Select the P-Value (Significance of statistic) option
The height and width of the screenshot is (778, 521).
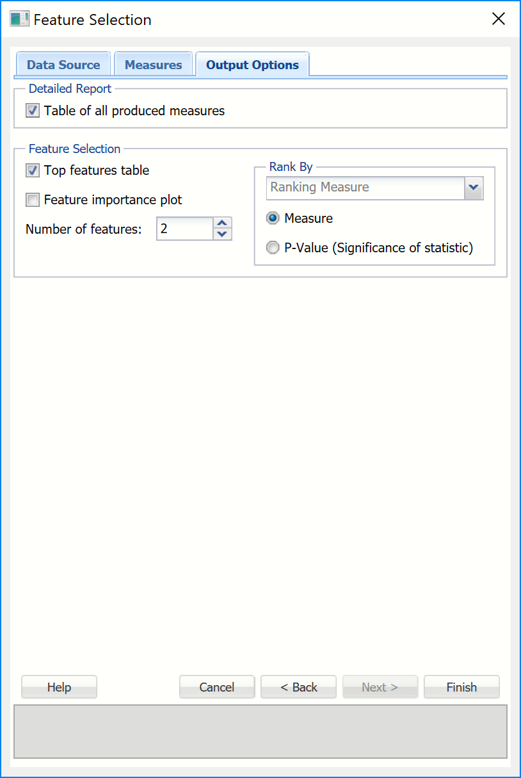(273, 248)
